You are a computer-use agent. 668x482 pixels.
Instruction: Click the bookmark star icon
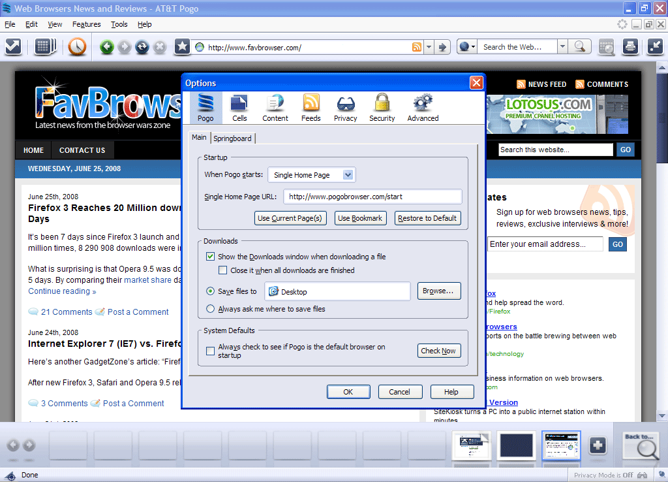183,47
